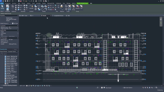
Task: Close the North view tab
Action: pyautogui.click(x=51, y=16)
